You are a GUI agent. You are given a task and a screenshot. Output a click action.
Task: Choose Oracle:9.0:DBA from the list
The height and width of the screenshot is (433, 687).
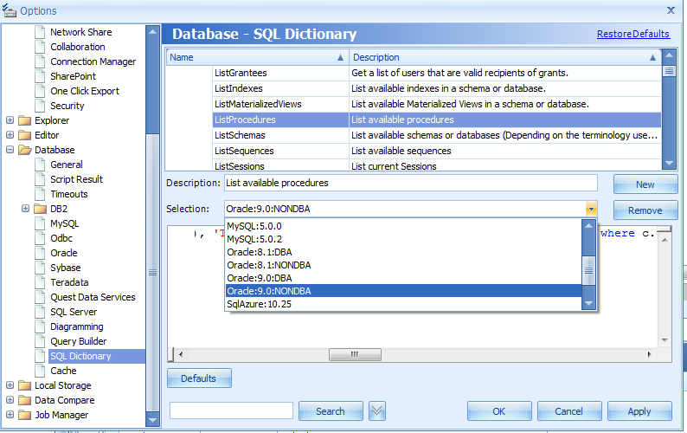403,278
